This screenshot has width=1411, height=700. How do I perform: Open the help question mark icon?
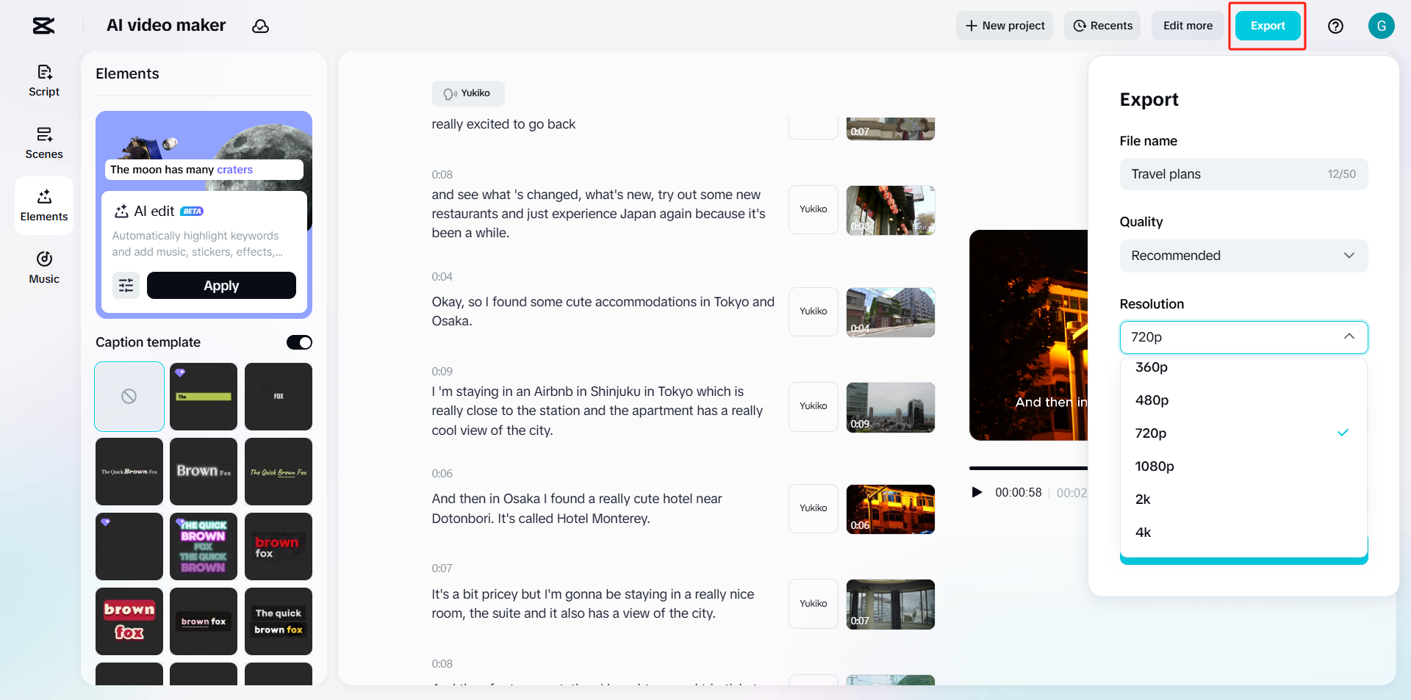click(1335, 26)
